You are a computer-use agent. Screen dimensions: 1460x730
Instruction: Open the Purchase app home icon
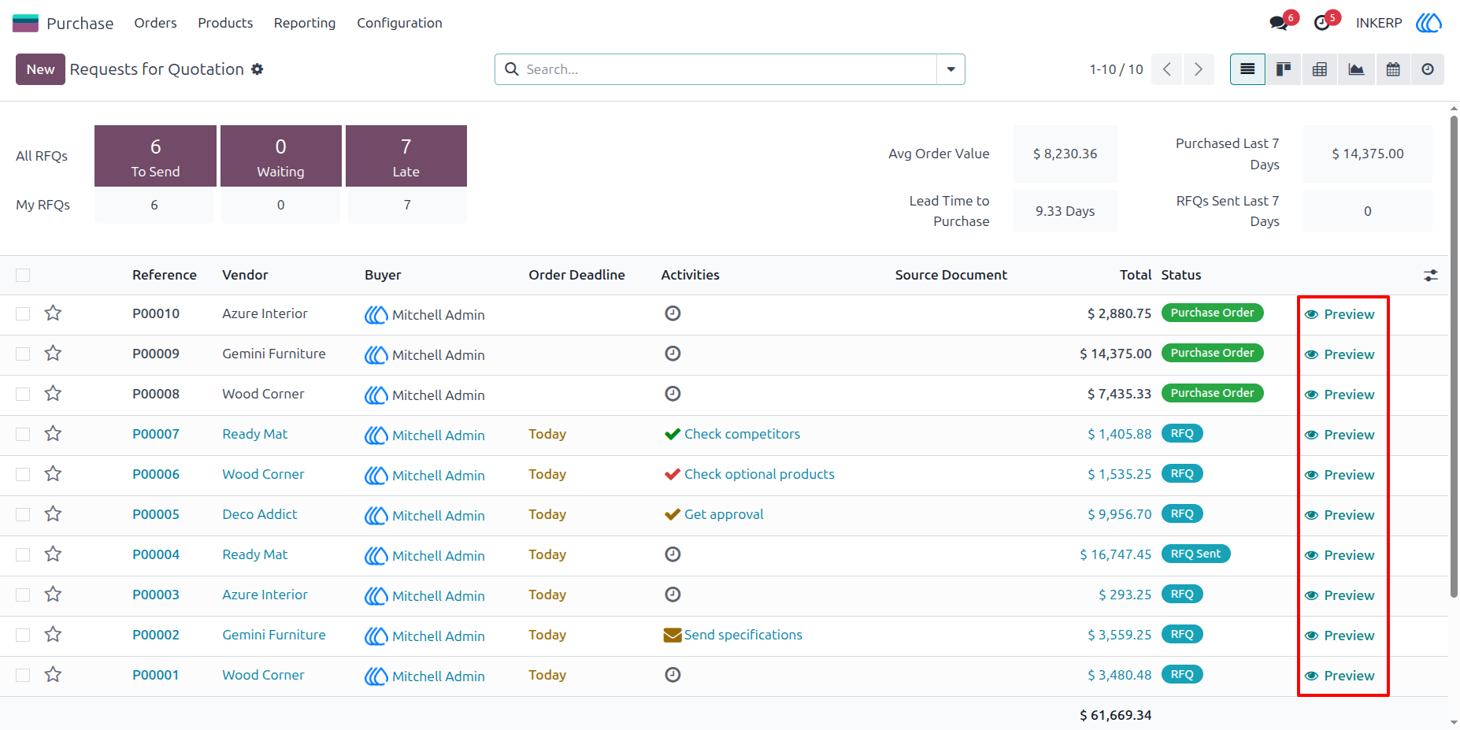click(x=25, y=23)
